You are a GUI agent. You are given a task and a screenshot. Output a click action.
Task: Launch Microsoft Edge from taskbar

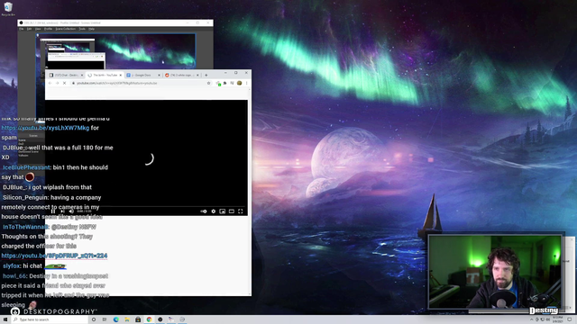click(x=116, y=319)
